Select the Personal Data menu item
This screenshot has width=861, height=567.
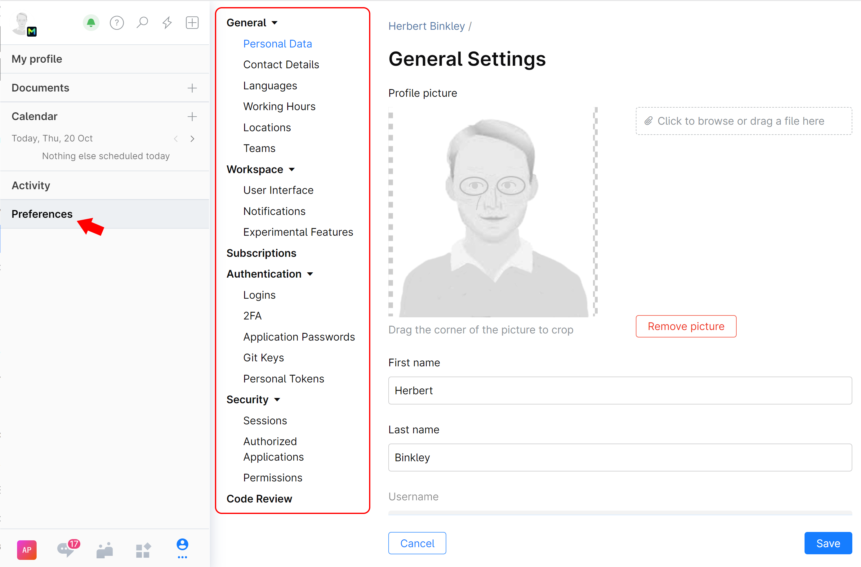[x=277, y=44]
